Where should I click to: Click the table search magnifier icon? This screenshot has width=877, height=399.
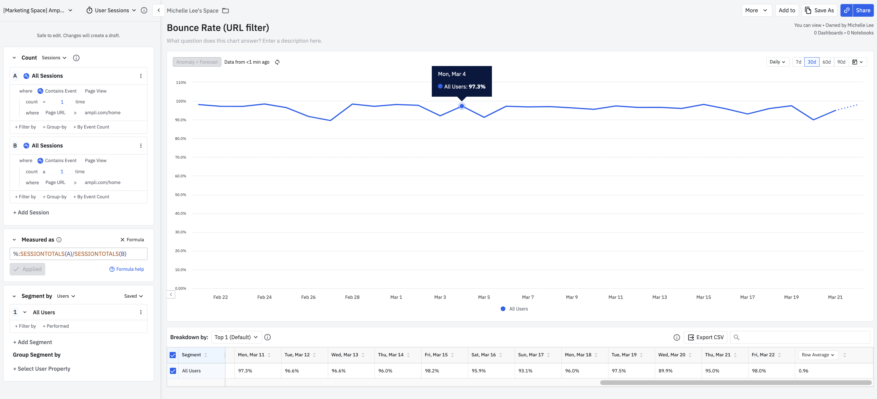pyautogui.click(x=736, y=337)
